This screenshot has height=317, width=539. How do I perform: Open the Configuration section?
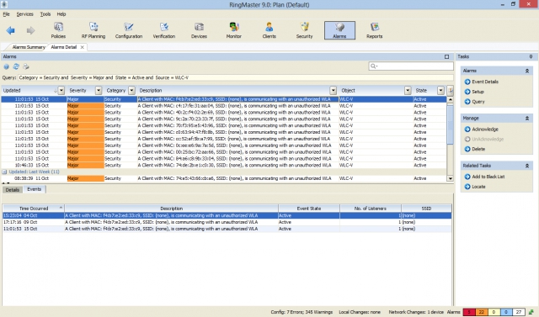[x=129, y=30]
